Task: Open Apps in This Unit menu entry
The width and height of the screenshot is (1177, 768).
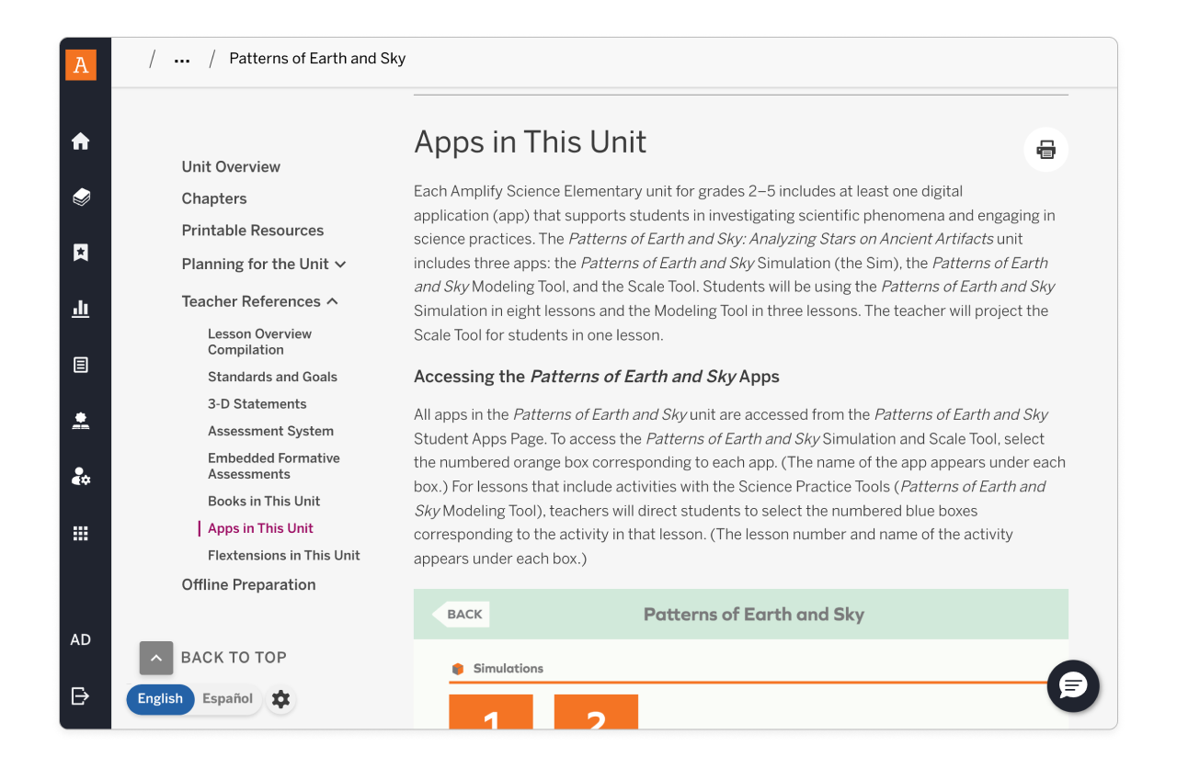Action: (260, 527)
